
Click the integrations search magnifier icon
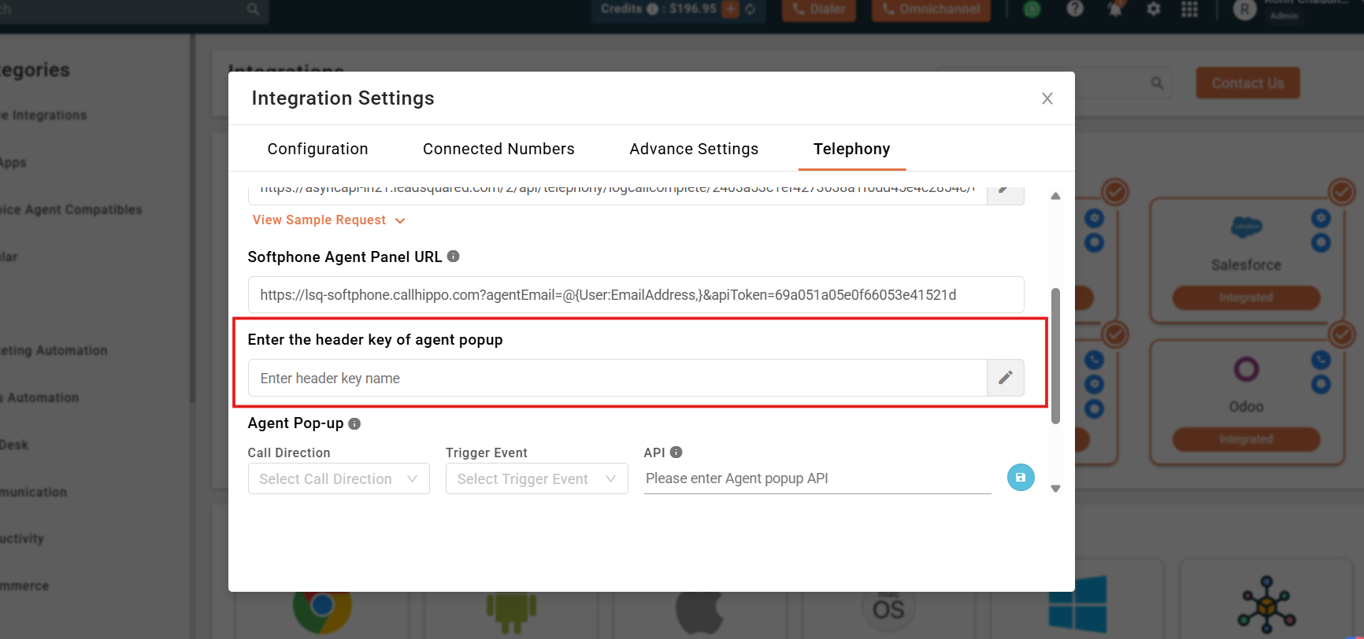pos(1157,83)
